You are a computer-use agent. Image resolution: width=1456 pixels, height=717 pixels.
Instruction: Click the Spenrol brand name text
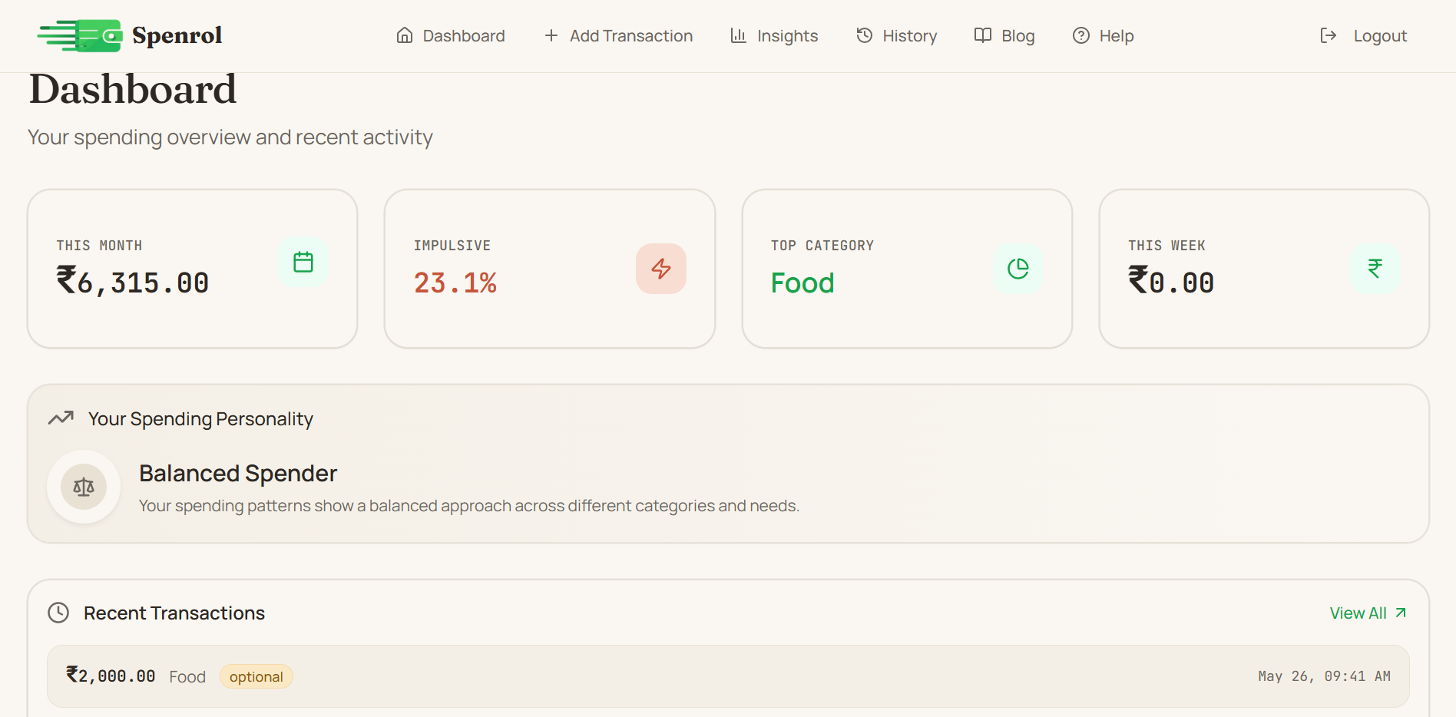(x=177, y=35)
